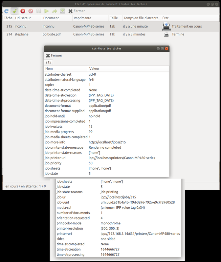Click the monochrome value
The image size is (221, 262).
pos(111,223)
